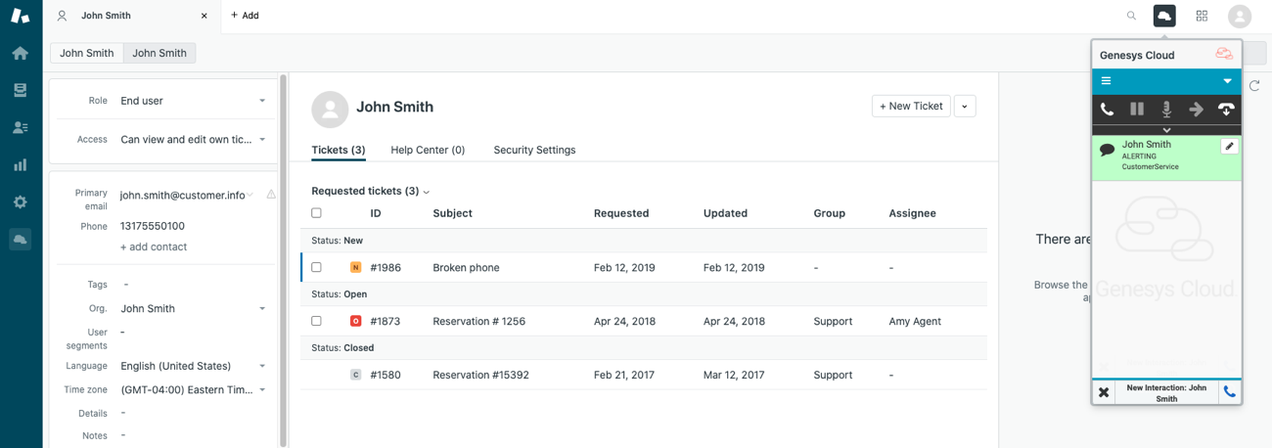Click the pickup phone icon in Genesys toolbar
Image resolution: width=1272 pixels, height=448 pixels.
[1107, 110]
